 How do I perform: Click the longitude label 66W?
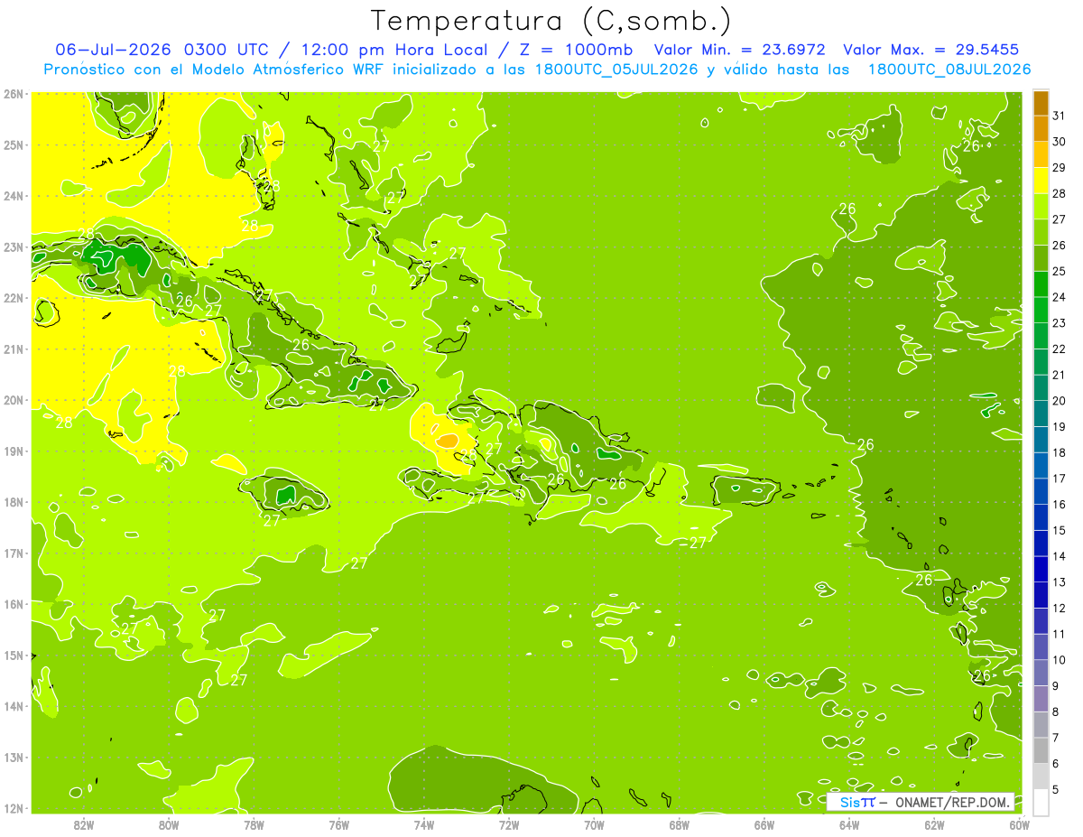point(764,824)
